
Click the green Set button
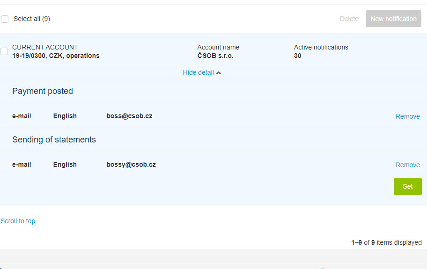click(407, 186)
